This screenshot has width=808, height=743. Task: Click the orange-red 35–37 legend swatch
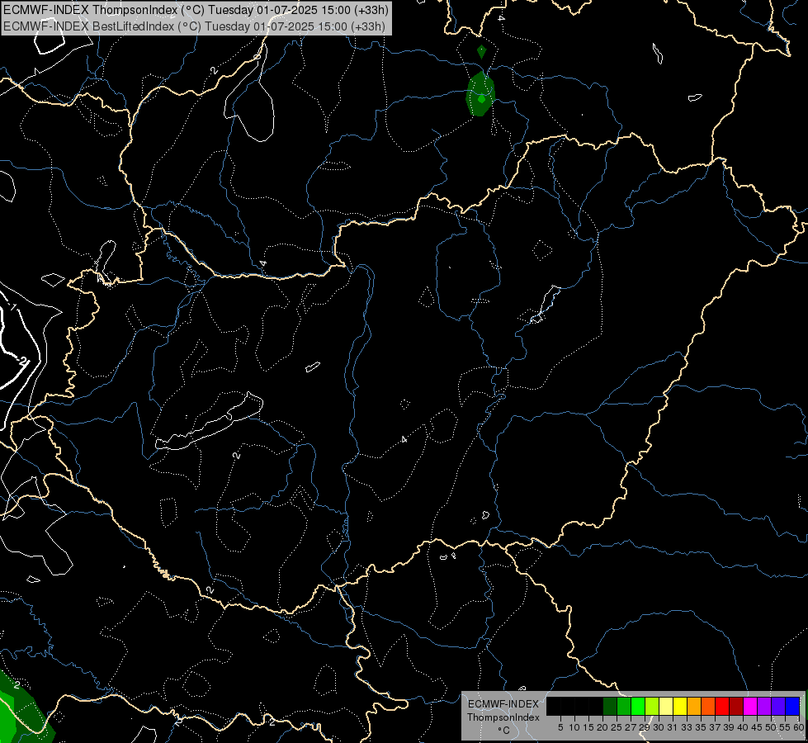coord(708,706)
